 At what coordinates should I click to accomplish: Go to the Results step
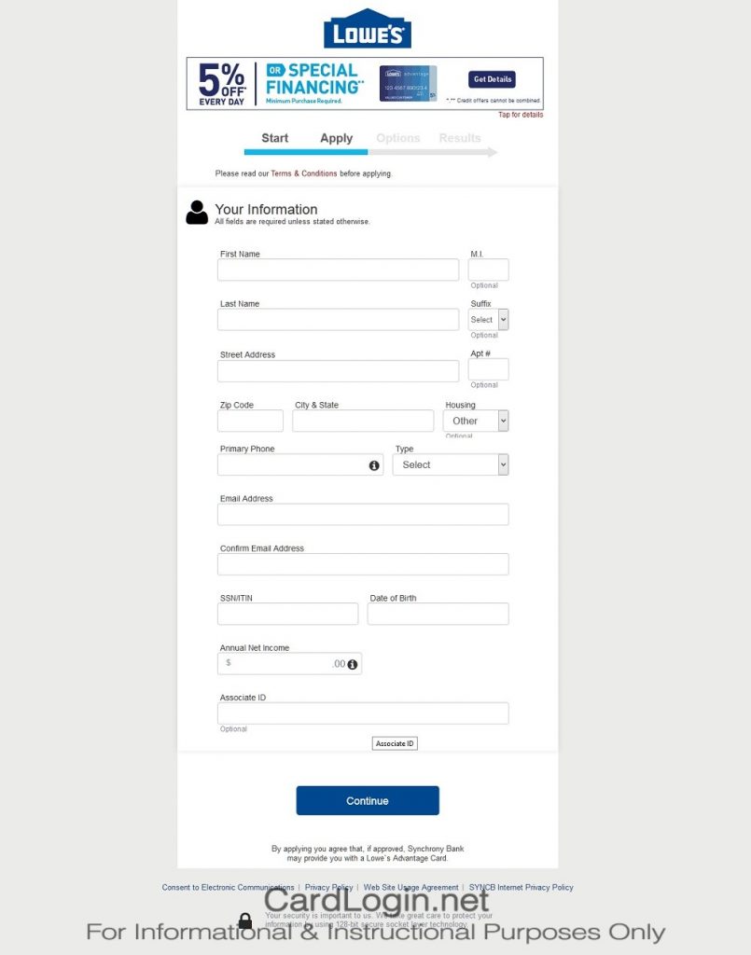tap(460, 138)
